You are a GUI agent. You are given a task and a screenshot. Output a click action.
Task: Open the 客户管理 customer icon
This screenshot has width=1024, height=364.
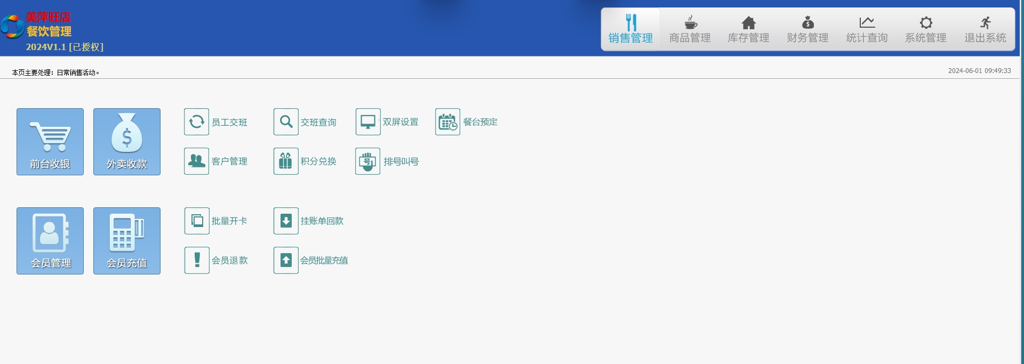pos(196,161)
